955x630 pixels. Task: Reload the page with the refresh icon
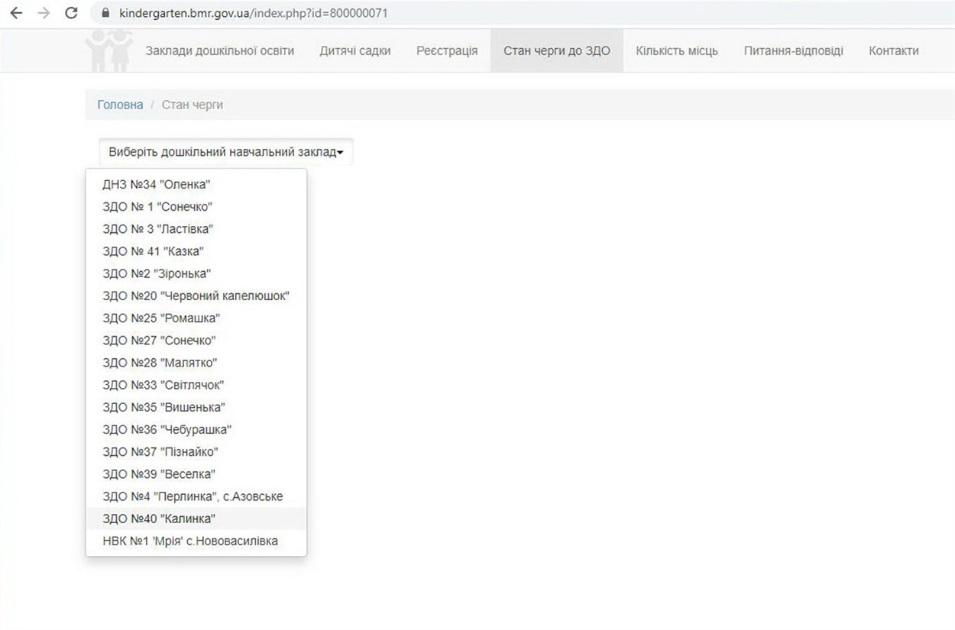tap(72, 14)
